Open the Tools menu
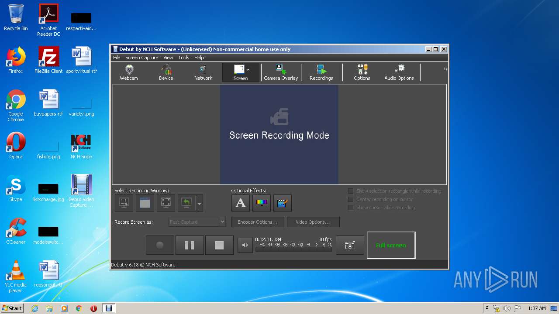This screenshot has width=559, height=314. point(184,58)
